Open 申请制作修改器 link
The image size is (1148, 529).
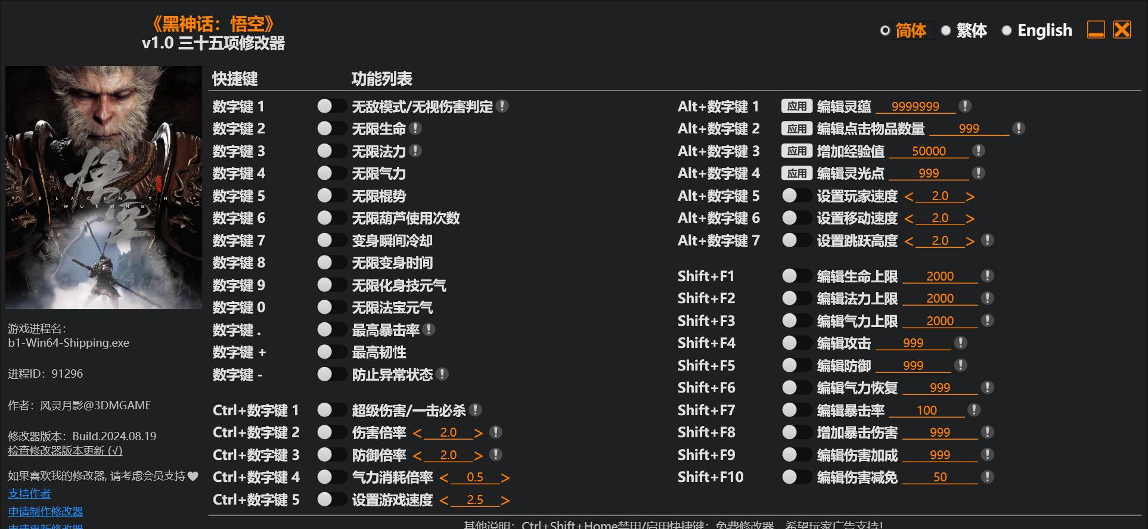[45, 511]
